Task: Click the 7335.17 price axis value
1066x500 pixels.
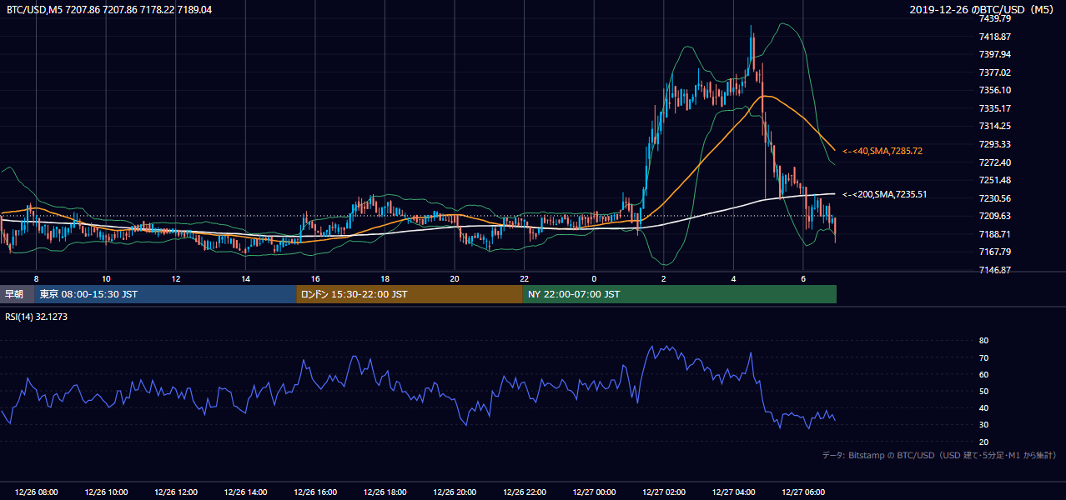Action: [x=994, y=108]
